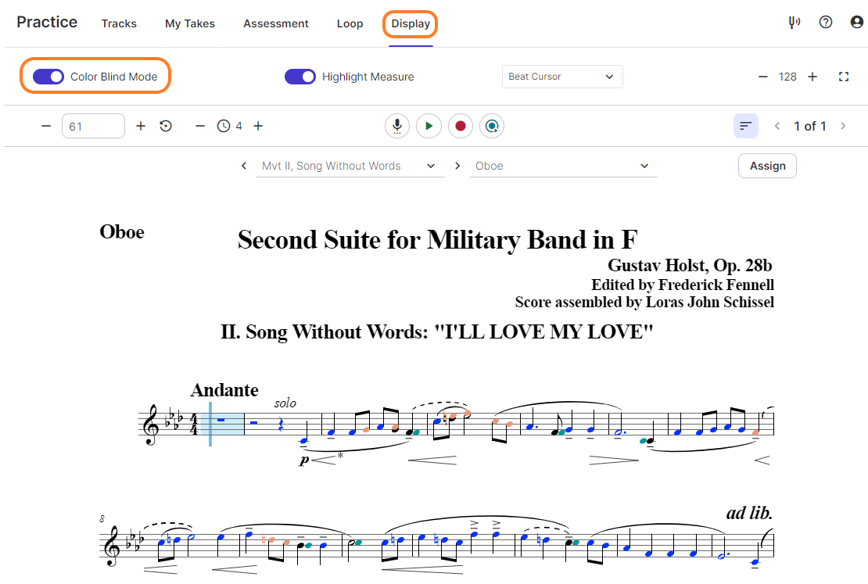Click the microphone check button
This screenshot has width=868, height=584.
click(397, 126)
